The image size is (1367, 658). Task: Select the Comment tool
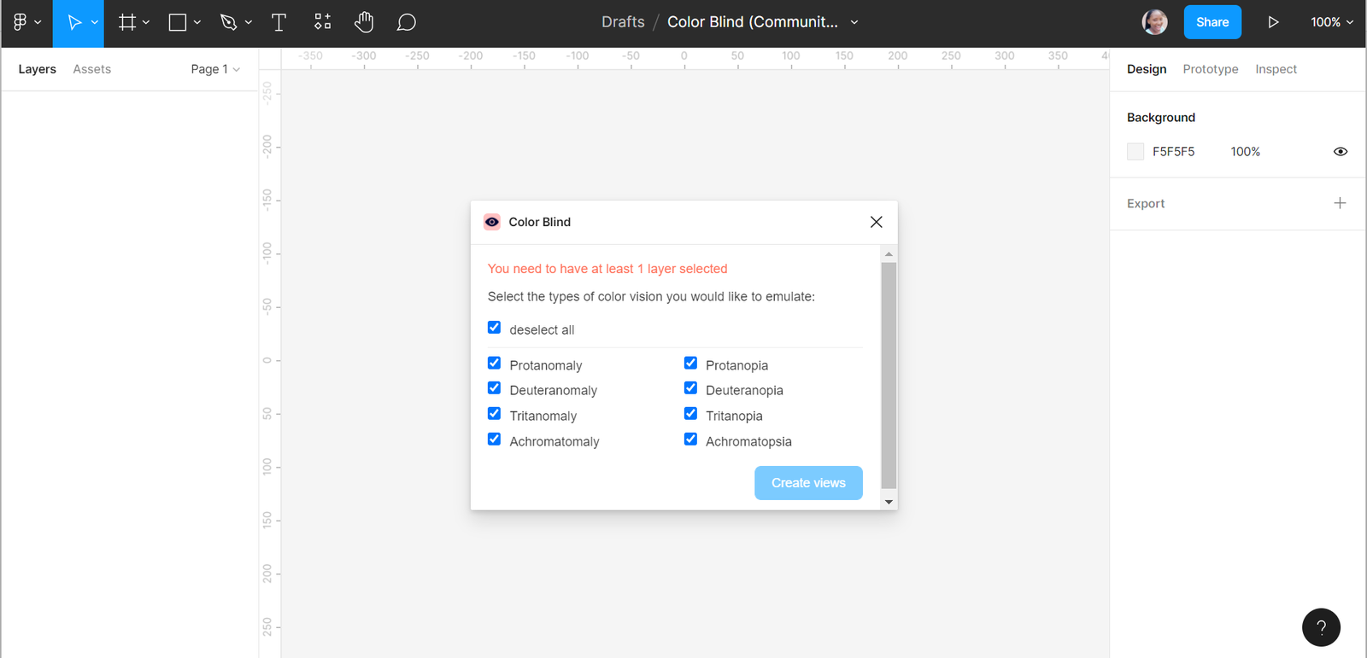click(x=407, y=22)
